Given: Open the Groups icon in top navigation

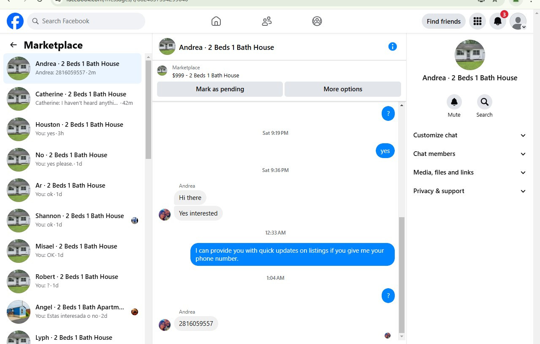Looking at the screenshot, I should pyautogui.click(x=317, y=21).
